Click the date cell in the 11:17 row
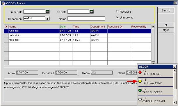Image resolution: width=178 pixels, height=106 pixels. [x=66, y=31]
